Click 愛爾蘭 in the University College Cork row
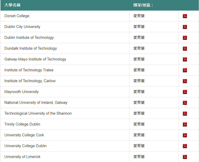 click(139, 135)
